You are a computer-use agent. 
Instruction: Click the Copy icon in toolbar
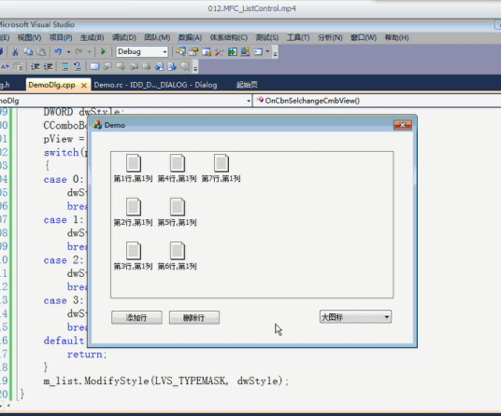coord(28,51)
